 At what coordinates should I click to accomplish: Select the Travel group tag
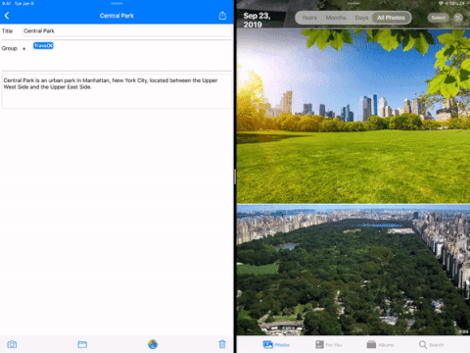pos(43,46)
